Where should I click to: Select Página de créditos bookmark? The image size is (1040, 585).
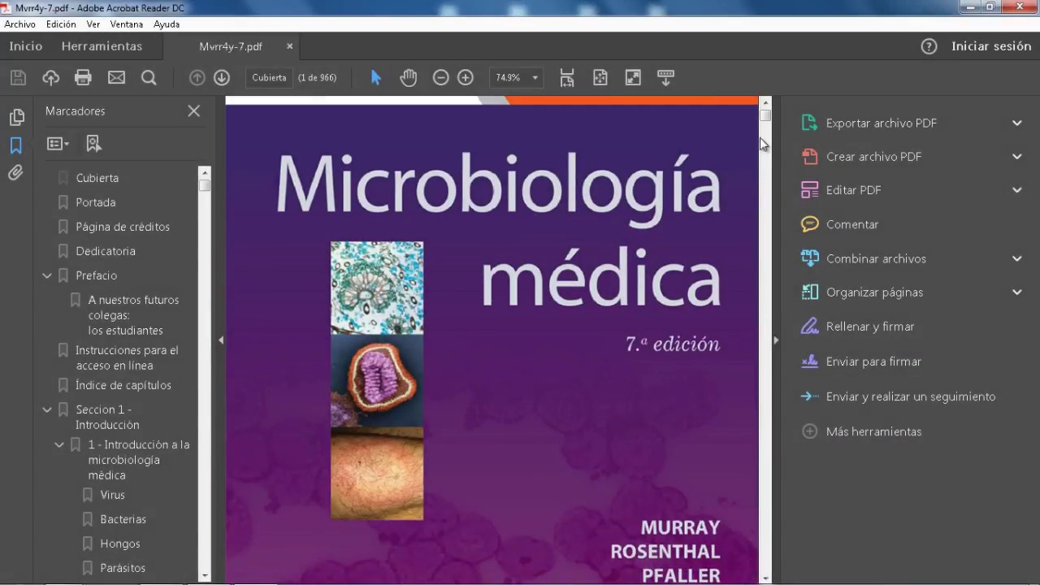[123, 227]
